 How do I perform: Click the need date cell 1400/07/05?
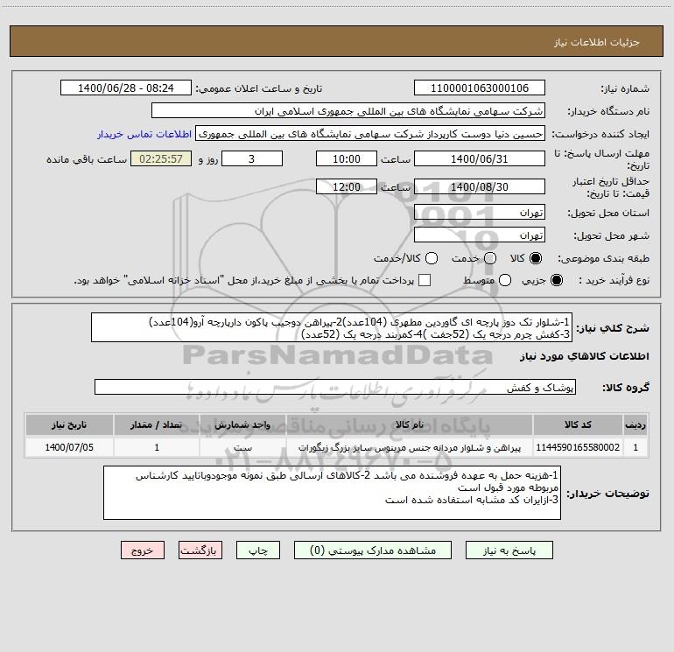point(69,447)
